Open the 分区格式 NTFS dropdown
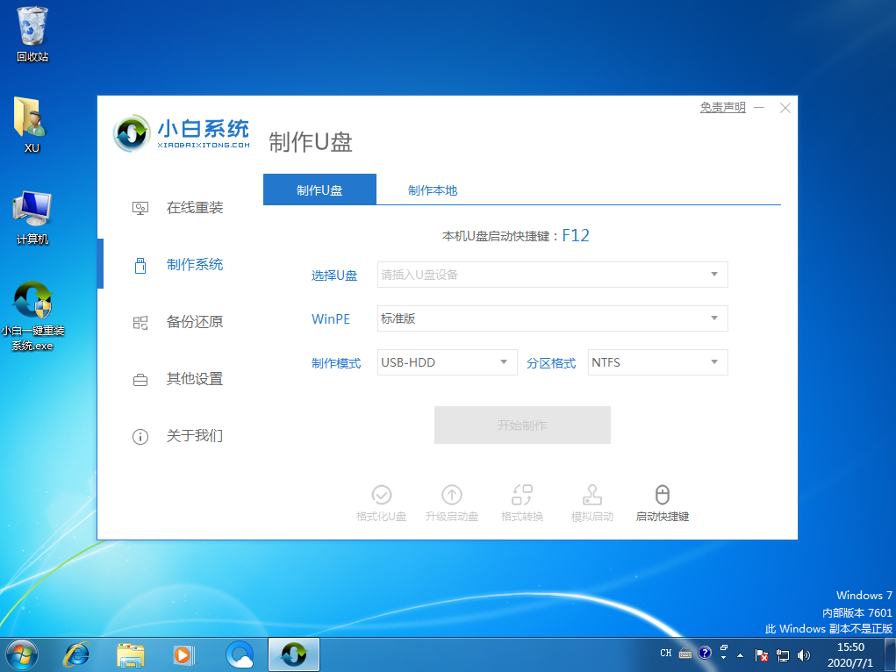The width and height of the screenshot is (896, 672). [657, 362]
